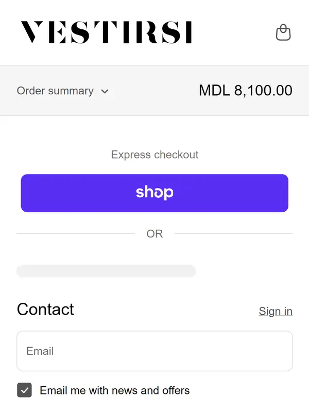
Task: Focus the Email input field
Action: click(x=154, y=351)
